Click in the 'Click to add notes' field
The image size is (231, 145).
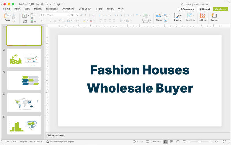(x=138, y=136)
